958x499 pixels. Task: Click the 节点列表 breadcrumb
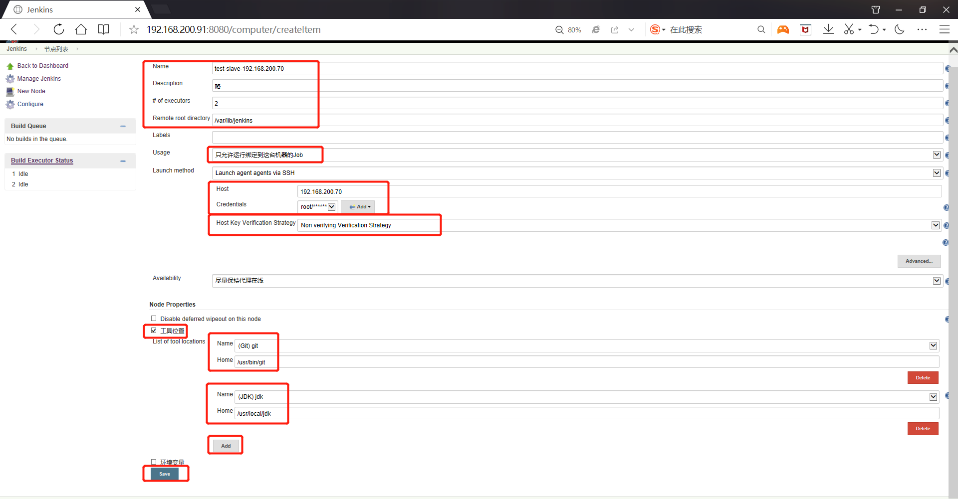pos(56,49)
